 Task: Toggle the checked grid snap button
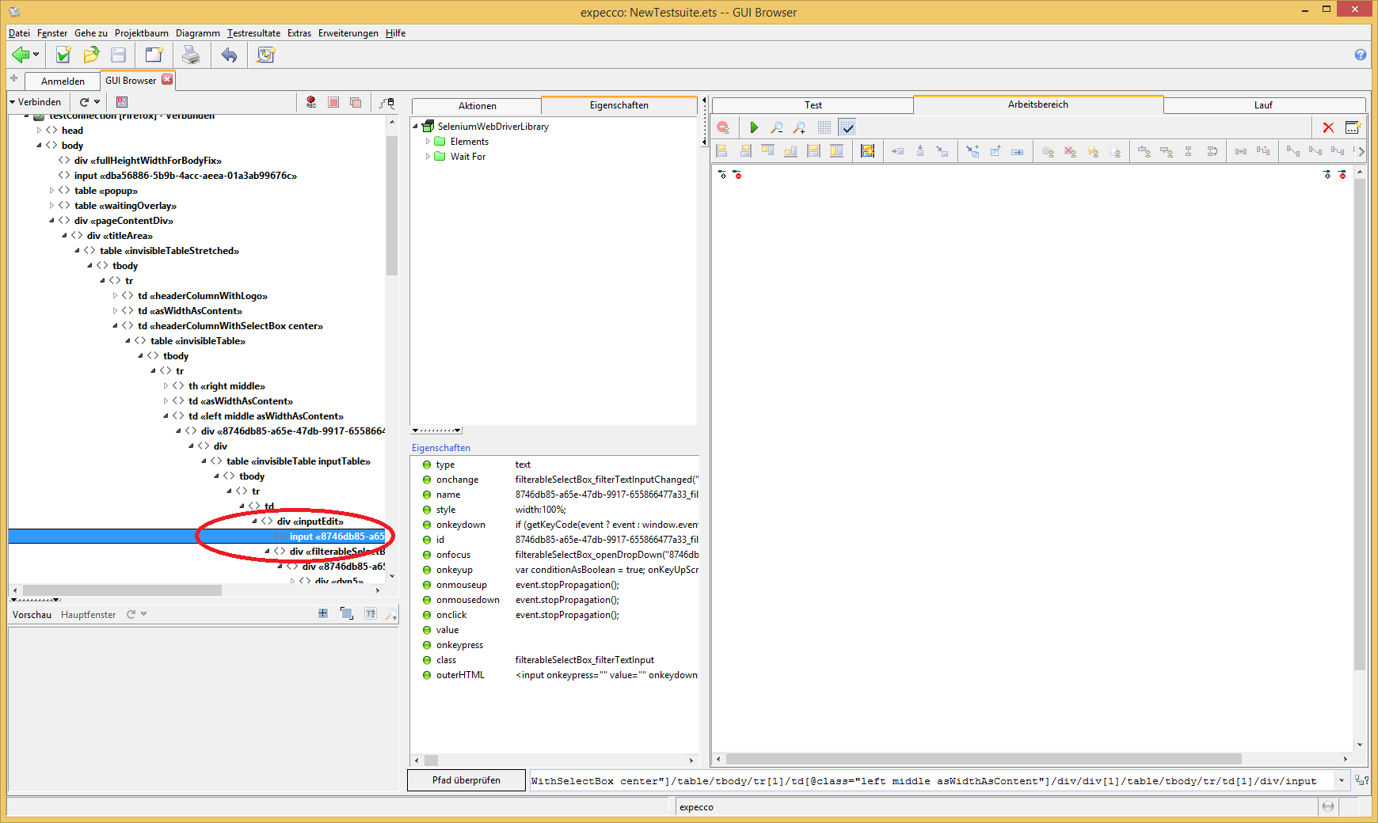(847, 127)
